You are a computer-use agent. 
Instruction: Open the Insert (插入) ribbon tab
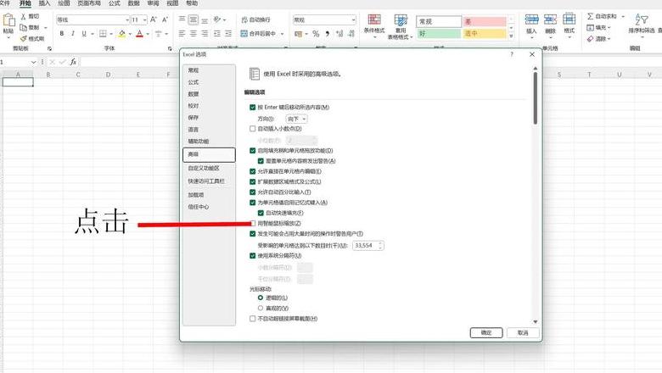[44, 3]
